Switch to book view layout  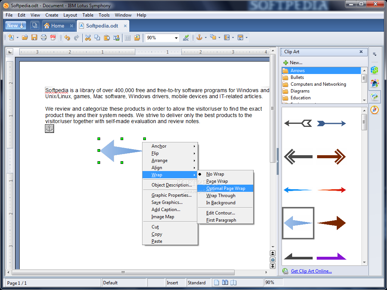(x=233, y=282)
